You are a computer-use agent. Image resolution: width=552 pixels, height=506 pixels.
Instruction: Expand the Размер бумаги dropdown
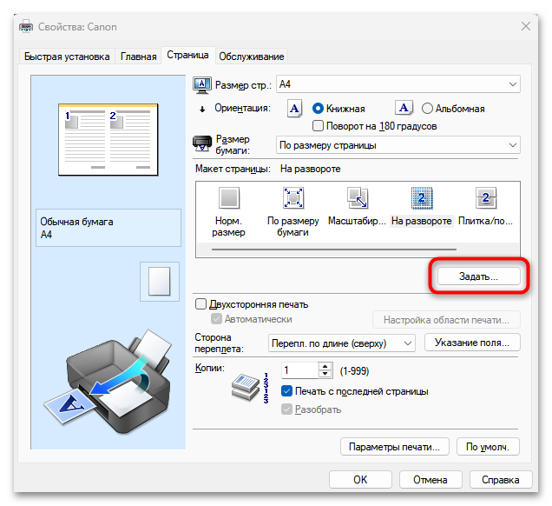(x=398, y=144)
